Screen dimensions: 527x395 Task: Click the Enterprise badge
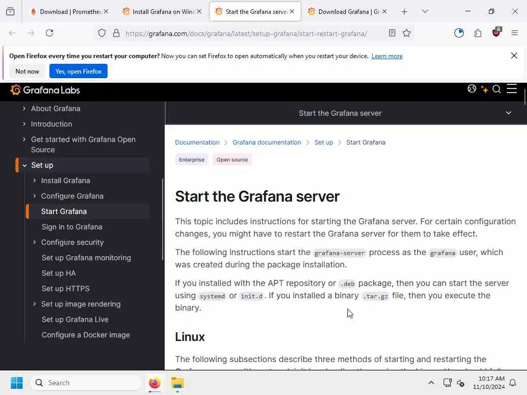191,160
